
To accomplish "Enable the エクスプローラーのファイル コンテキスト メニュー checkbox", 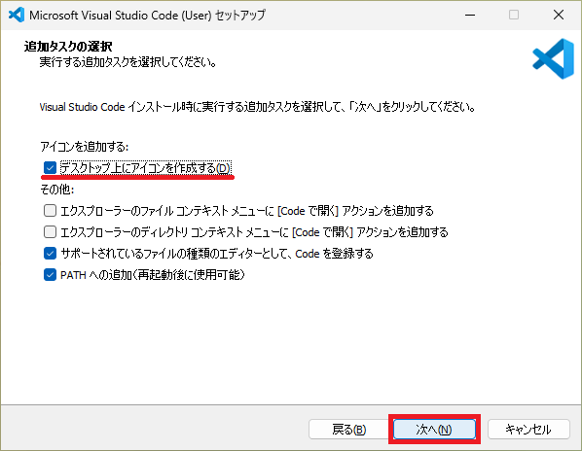I will point(50,211).
